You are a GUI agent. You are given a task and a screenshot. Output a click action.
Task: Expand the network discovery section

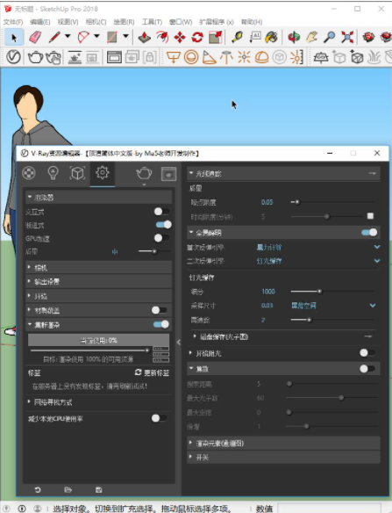pos(98,402)
